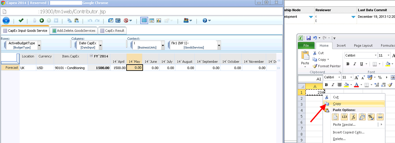Choose Cut from the context menu
Image resolution: width=395 pixels, height=143 pixels.
pyautogui.click(x=353, y=97)
